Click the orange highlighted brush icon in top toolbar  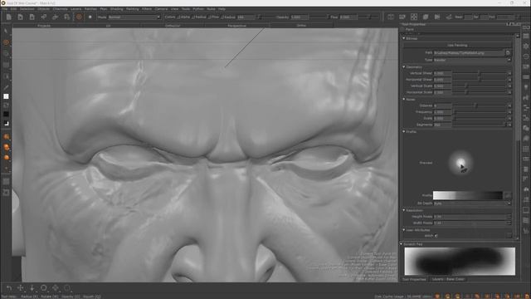(79, 17)
